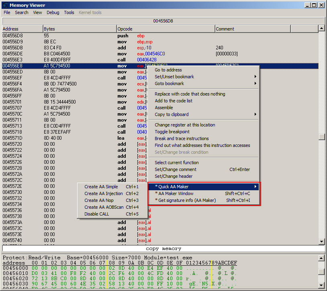Click the disassembler vertical scrollbar thumb
Screen dimensions: 327x291
(x=321, y=136)
